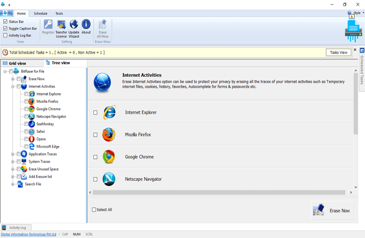Open the About info icon

86,24
